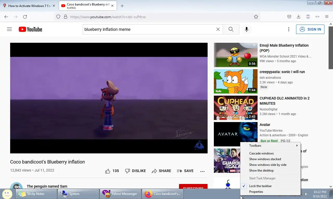Open System window from the taskbar

78,194
